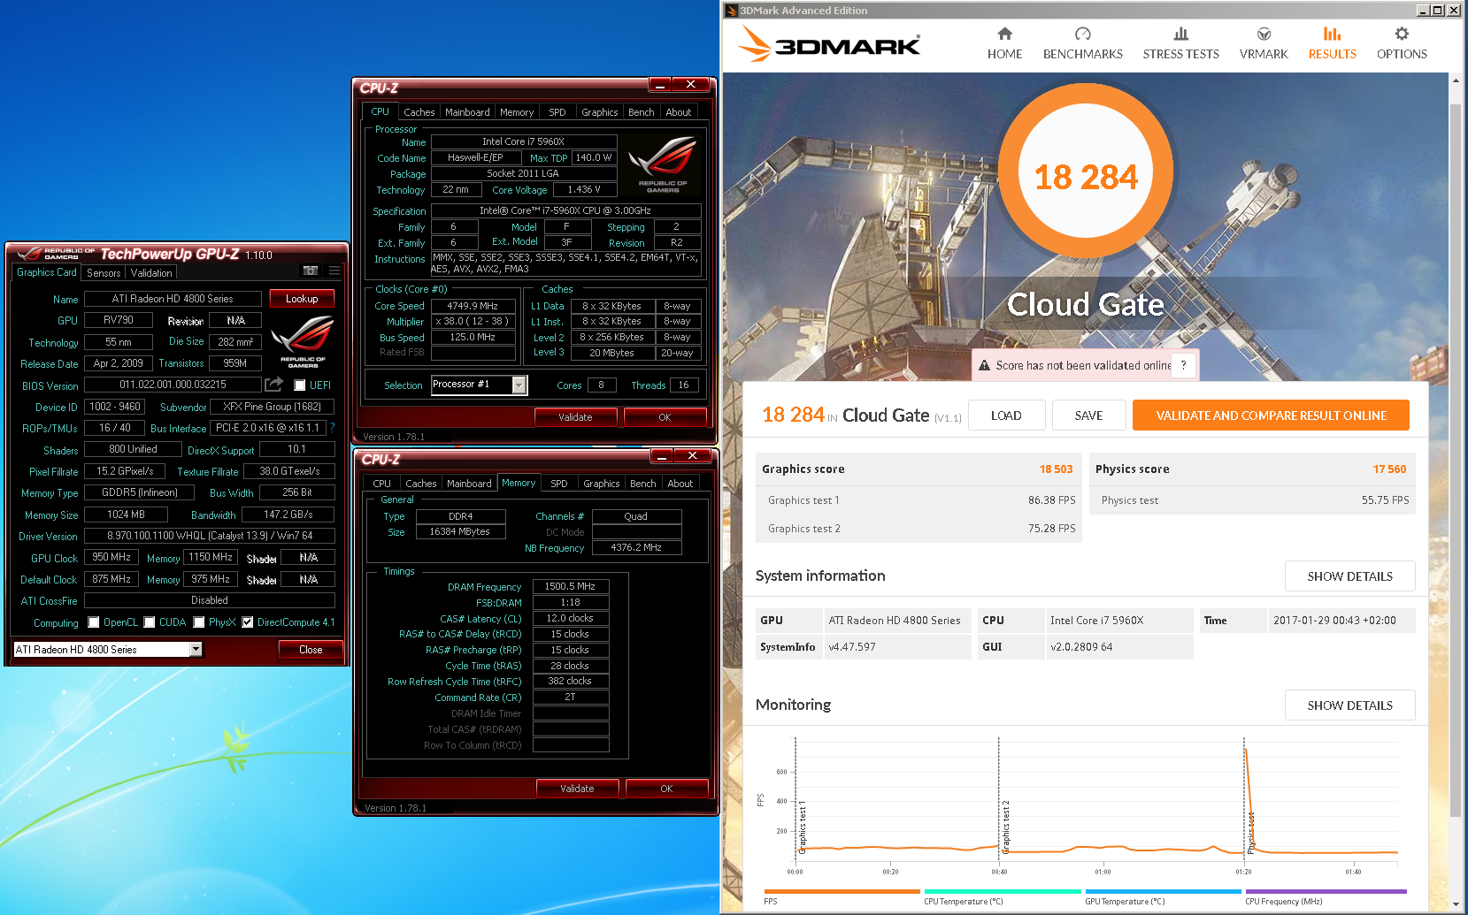Click the GPU-Z screenshot camera icon
This screenshot has width=1468, height=915.
point(311,271)
